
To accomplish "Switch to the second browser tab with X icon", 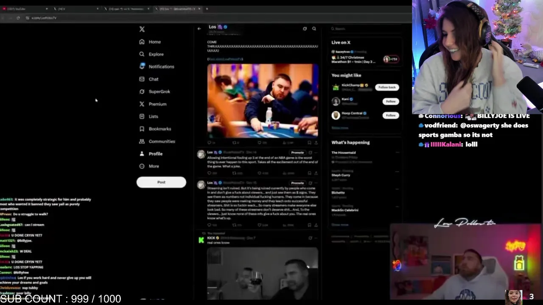I will click(x=76, y=8).
